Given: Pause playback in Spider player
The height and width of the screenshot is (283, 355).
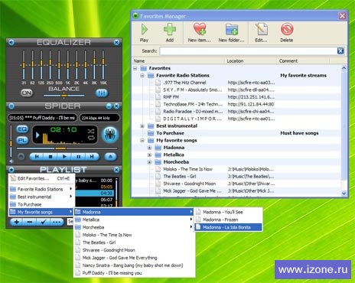Looking at the screenshot, I should pos(78,157).
